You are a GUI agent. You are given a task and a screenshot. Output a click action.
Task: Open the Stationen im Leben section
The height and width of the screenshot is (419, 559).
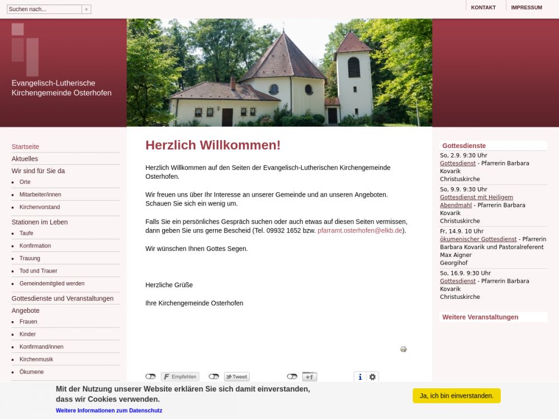pos(40,222)
